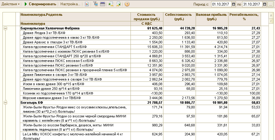Click the start date field 01.10.2017

tap(221, 4)
